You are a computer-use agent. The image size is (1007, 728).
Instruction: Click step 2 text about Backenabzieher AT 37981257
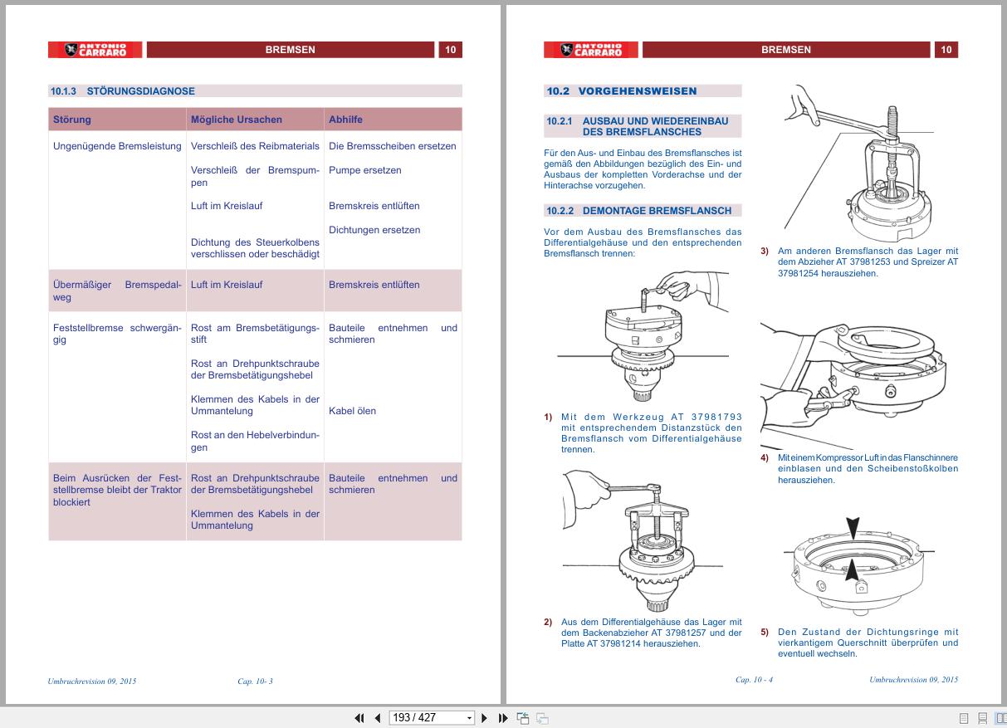(x=651, y=633)
